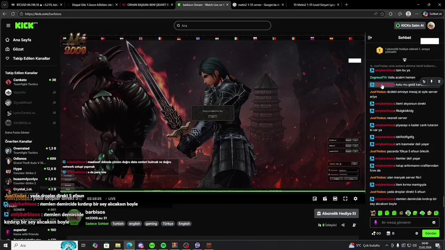Reload the browser page
445x250 pixels.
pyautogui.click(x=13, y=14)
